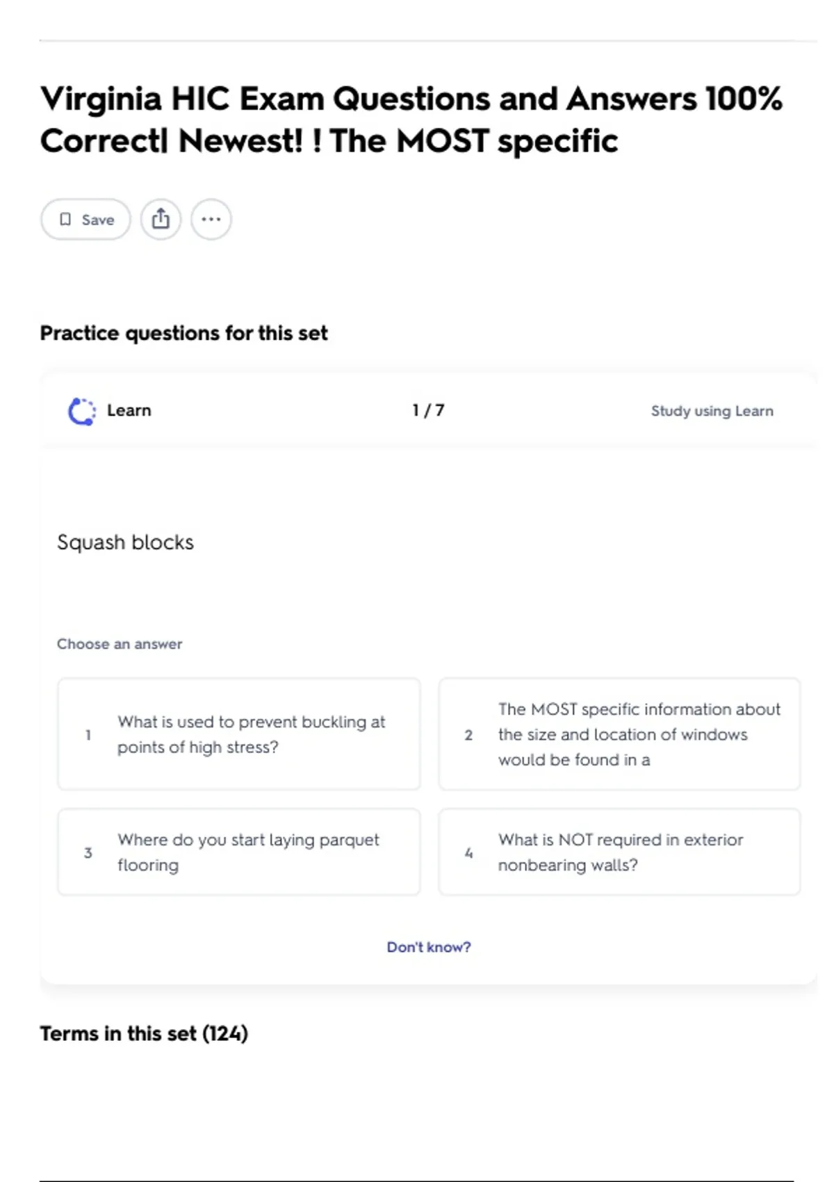Pick the parquet flooring answer option
The image size is (834, 1182).
tap(239, 852)
